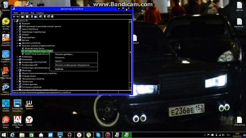The image size is (246, 138).
Task: Open the Вид menu
Action: click(x=32, y=13)
